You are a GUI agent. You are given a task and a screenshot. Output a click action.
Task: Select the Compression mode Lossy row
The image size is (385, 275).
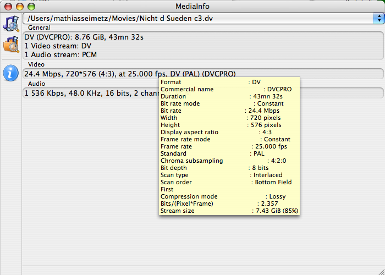coord(223,196)
